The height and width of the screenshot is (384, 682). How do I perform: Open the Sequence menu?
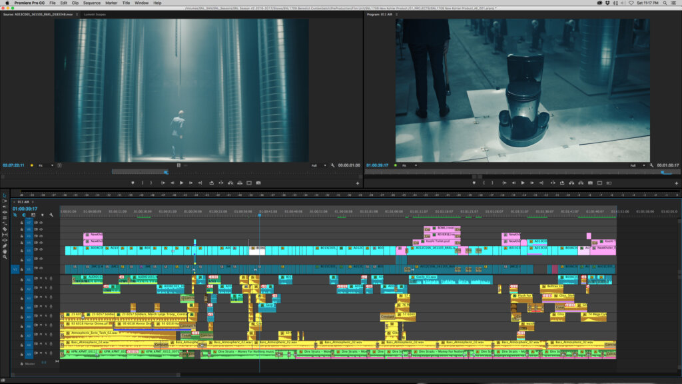(x=91, y=3)
